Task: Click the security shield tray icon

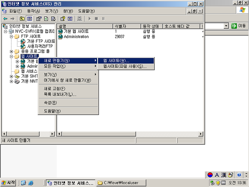Action: pyautogui.click(x=218, y=183)
